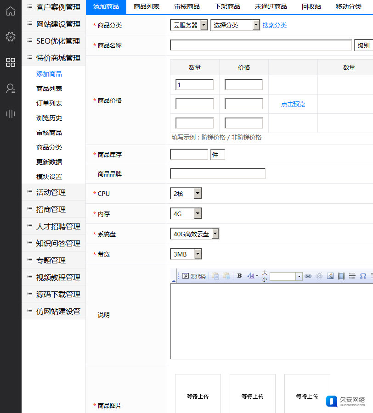The width and height of the screenshot is (373, 413).
Task: Insert video using the film strip icon
Action: pyautogui.click(x=341, y=276)
